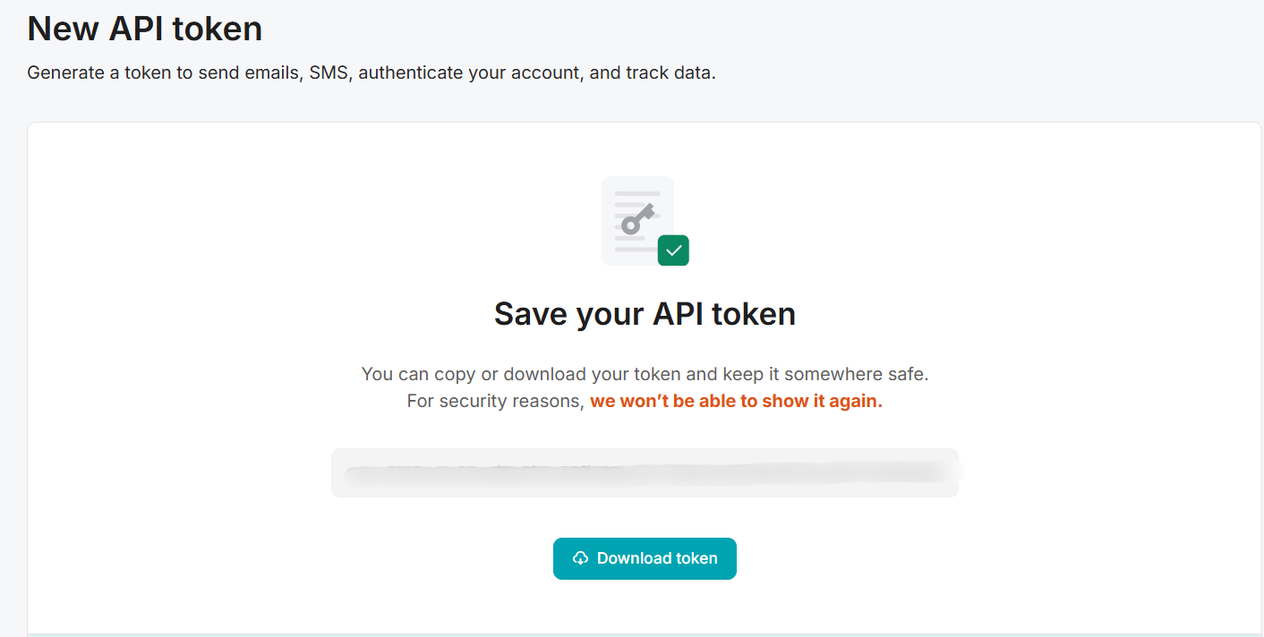The width and height of the screenshot is (1264, 637).
Task: Click the instruction text about copying the token
Action: (645, 374)
